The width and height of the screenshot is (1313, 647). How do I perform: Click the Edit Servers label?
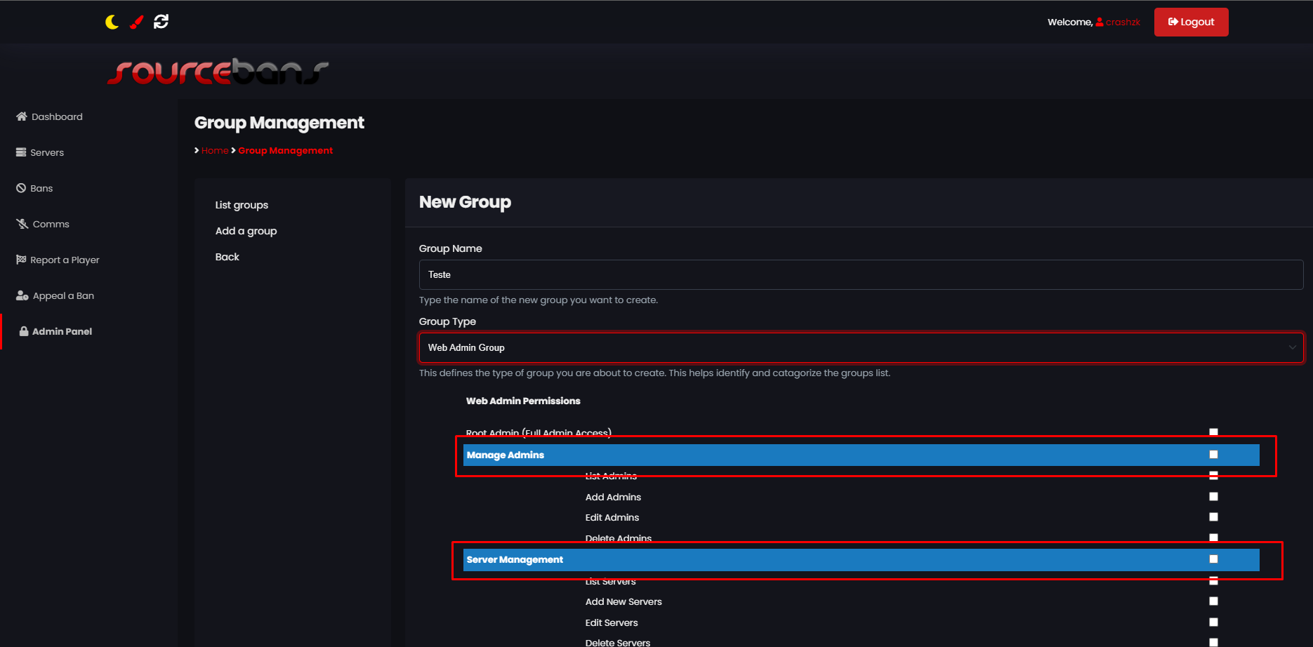click(x=612, y=622)
